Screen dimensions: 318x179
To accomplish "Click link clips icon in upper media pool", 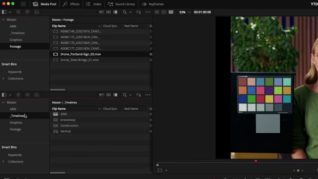I will click(18, 12).
